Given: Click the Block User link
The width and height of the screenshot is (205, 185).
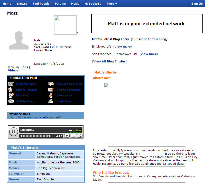Looking at the screenshot, I should [x=64, y=95].
